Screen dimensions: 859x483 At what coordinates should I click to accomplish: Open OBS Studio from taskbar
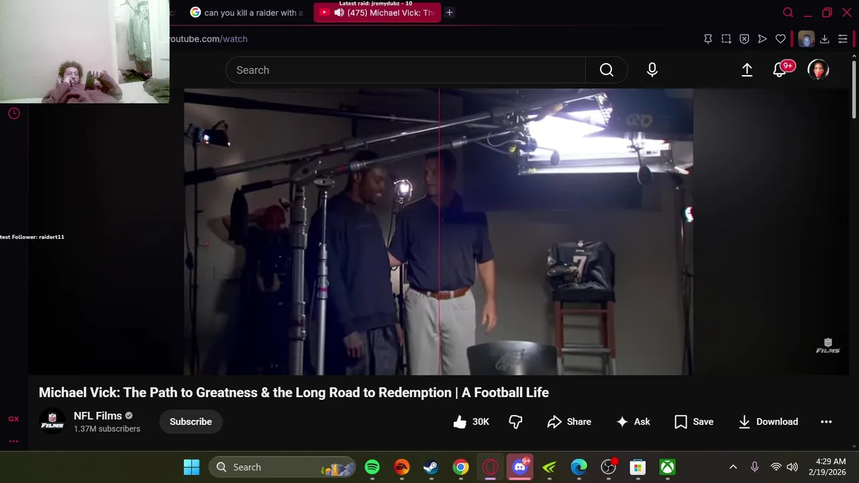tap(609, 467)
